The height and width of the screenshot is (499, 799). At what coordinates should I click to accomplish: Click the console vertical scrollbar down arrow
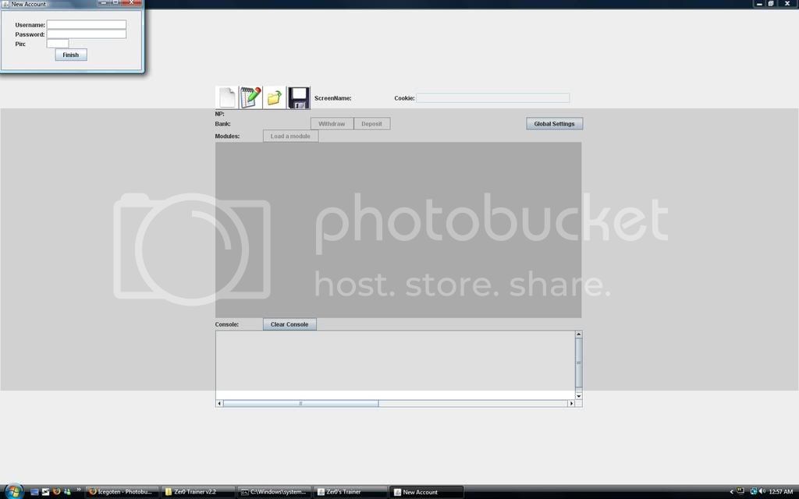coord(579,396)
